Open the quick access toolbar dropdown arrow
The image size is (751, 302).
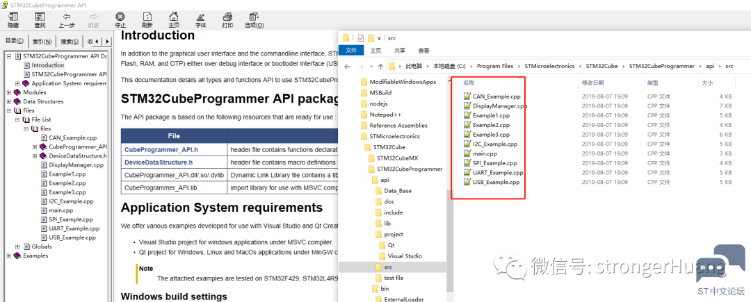(x=379, y=38)
